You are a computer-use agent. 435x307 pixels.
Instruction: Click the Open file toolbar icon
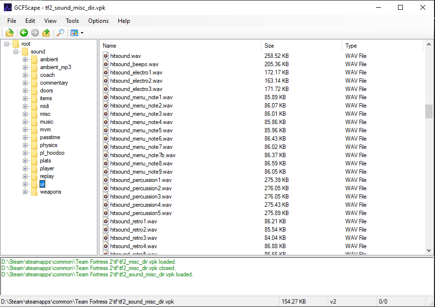[10, 33]
